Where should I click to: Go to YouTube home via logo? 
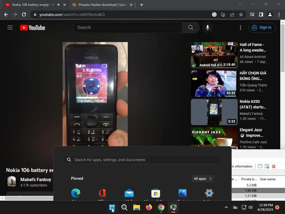[x=33, y=28]
